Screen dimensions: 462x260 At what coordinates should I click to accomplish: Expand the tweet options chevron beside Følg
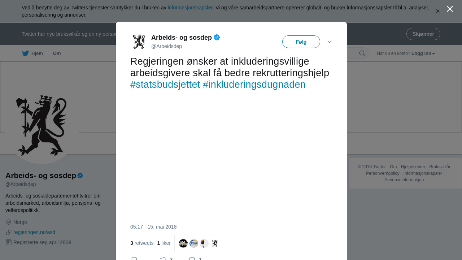pos(330,42)
